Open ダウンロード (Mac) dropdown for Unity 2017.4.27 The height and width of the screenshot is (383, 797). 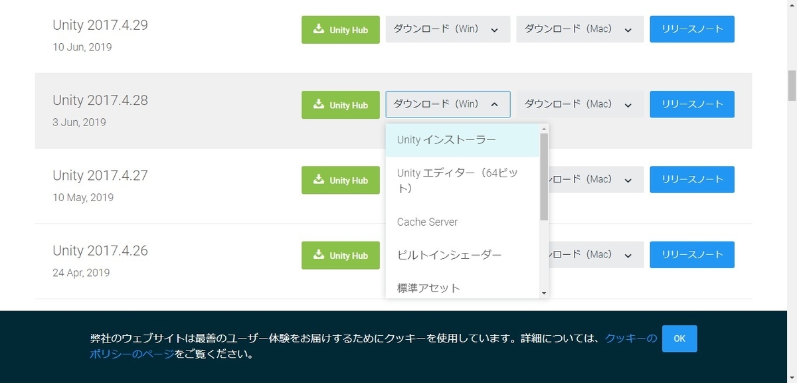pyautogui.click(x=596, y=180)
